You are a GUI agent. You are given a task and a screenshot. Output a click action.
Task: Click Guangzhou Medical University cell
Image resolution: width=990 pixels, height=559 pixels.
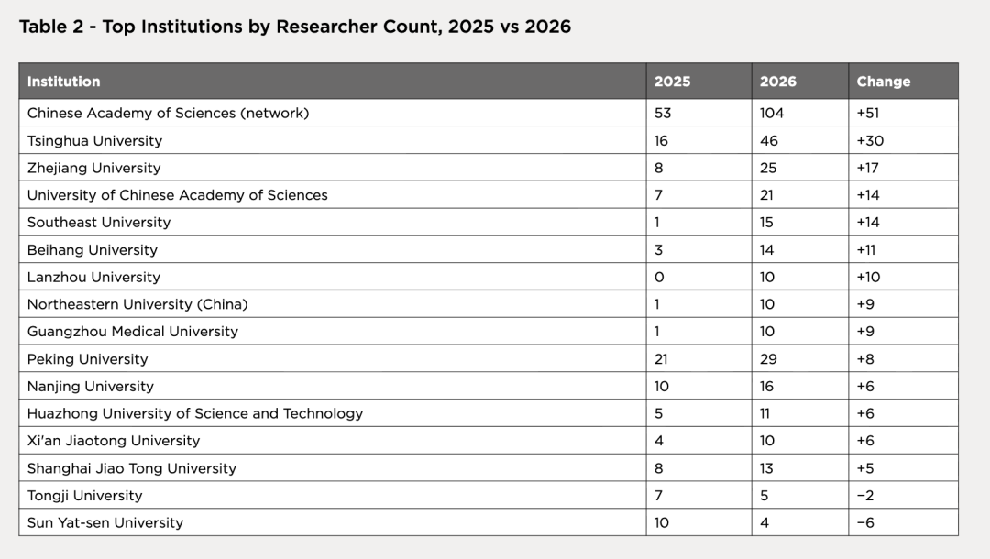pos(332,331)
